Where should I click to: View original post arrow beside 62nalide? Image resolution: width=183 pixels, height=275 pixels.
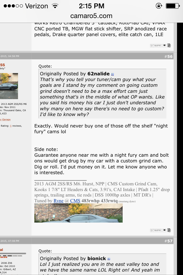point(112,74)
